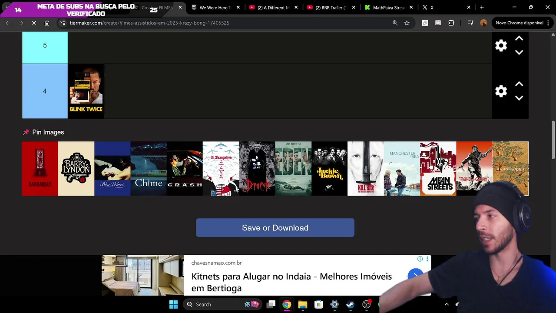
Task: Move tier 5 row up
Action: click(519, 39)
